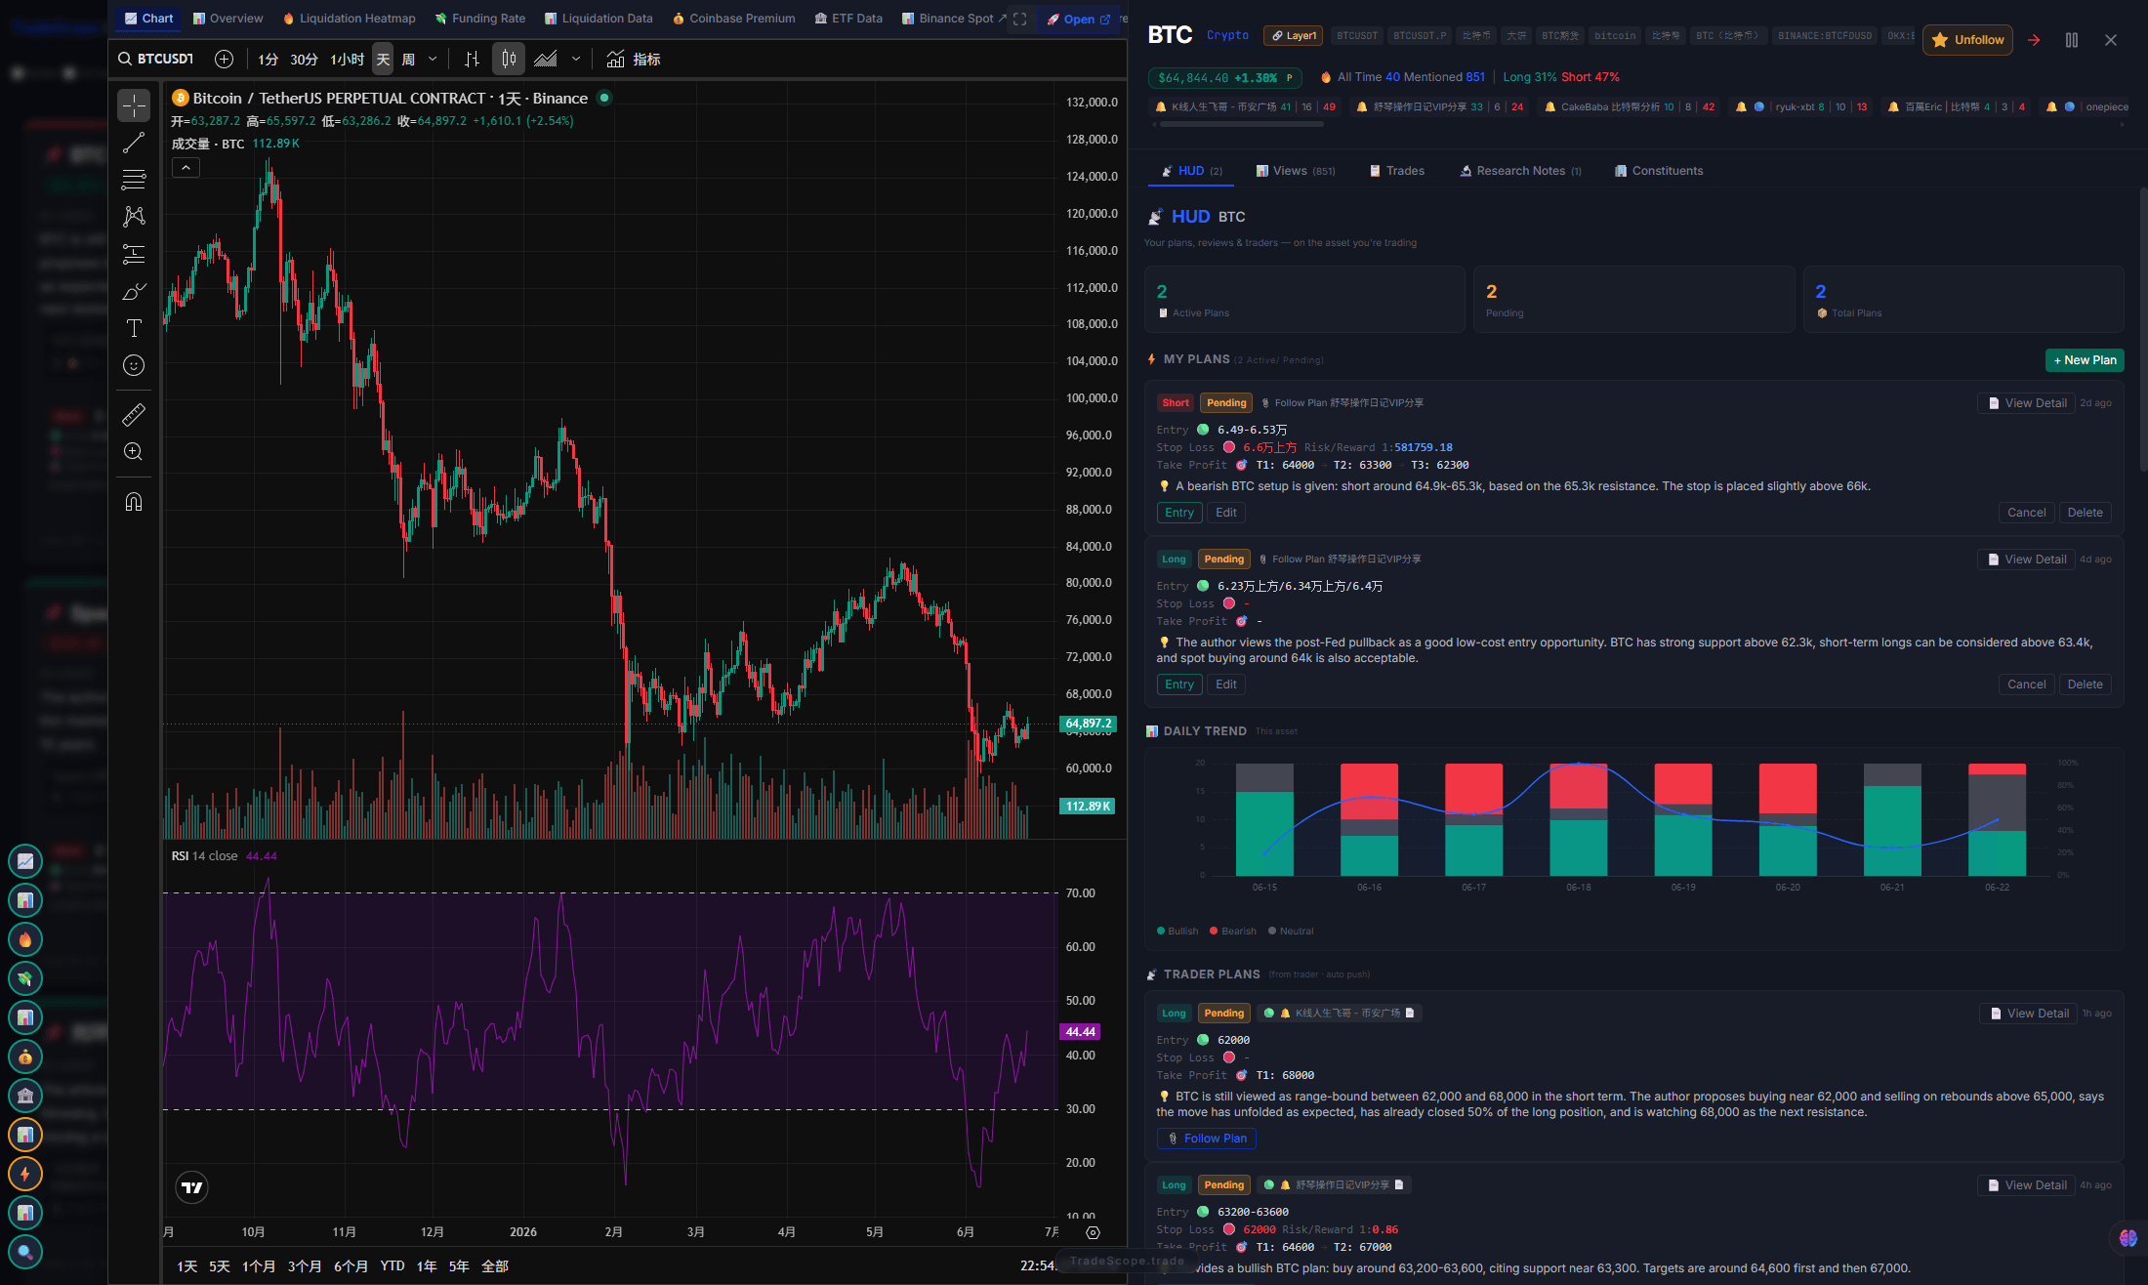Click the compare/add symbol plus icon
The height and width of the screenshot is (1285, 2148).
pyautogui.click(x=224, y=60)
